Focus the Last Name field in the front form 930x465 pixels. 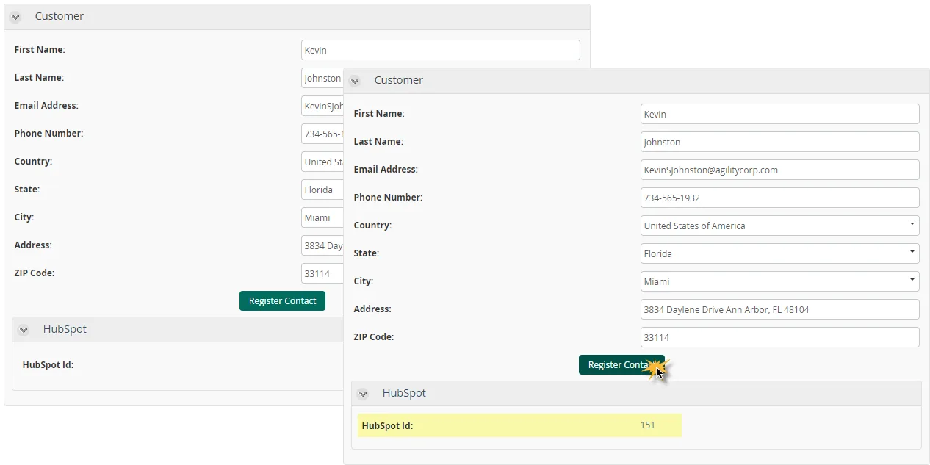[779, 142]
